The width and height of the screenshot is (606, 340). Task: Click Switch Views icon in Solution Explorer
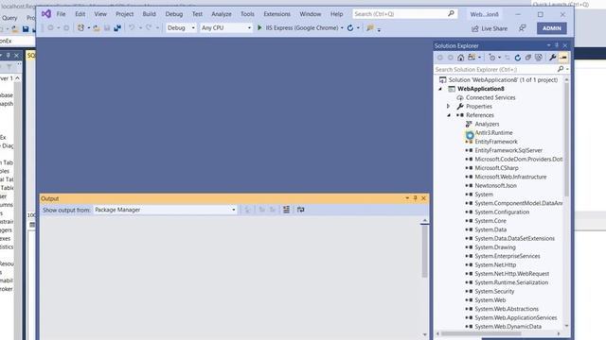click(472, 58)
